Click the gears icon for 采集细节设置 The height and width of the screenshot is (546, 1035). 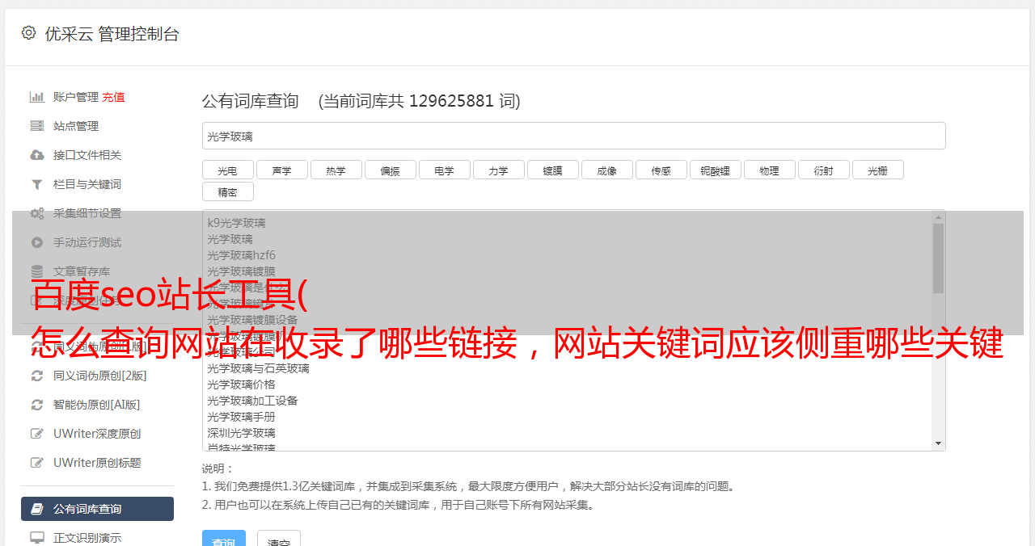(37, 213)
